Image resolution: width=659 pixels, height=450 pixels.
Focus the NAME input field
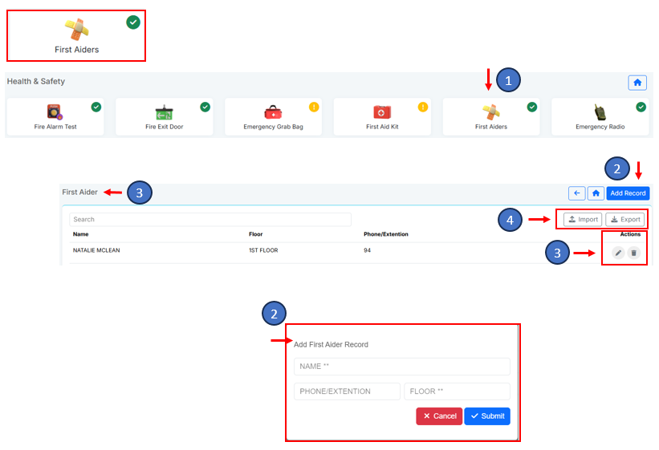click(x=401, y=367)
